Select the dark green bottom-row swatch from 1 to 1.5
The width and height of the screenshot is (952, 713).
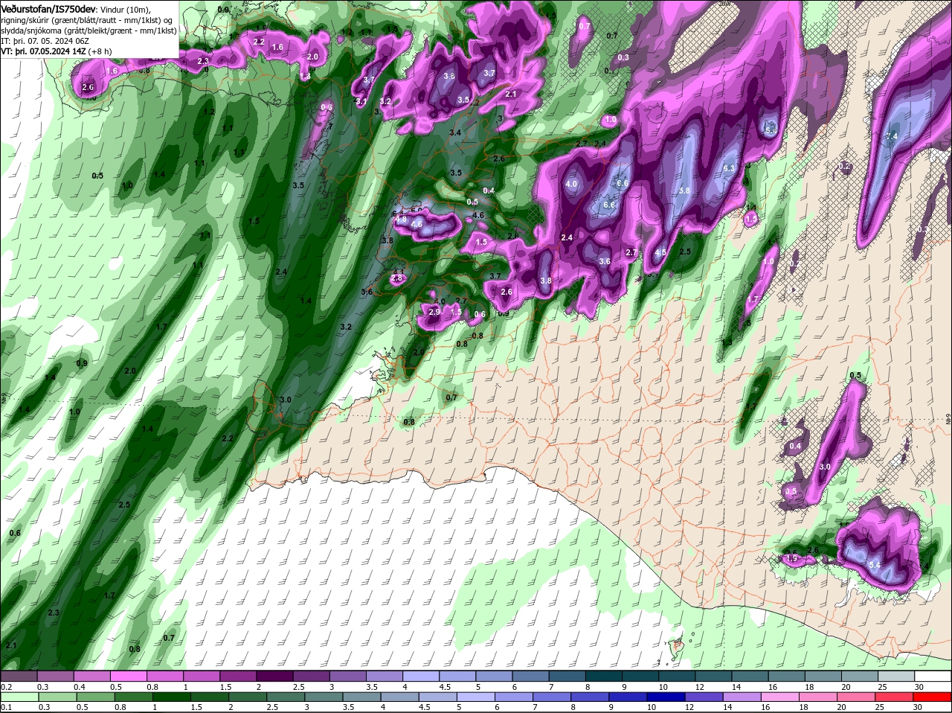point(172,697)
